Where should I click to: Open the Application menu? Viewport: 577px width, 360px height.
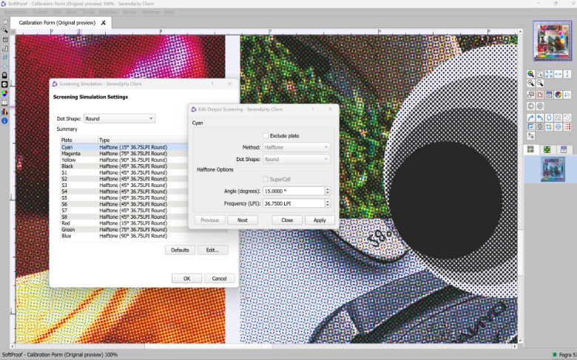click(x=16, y=12)
